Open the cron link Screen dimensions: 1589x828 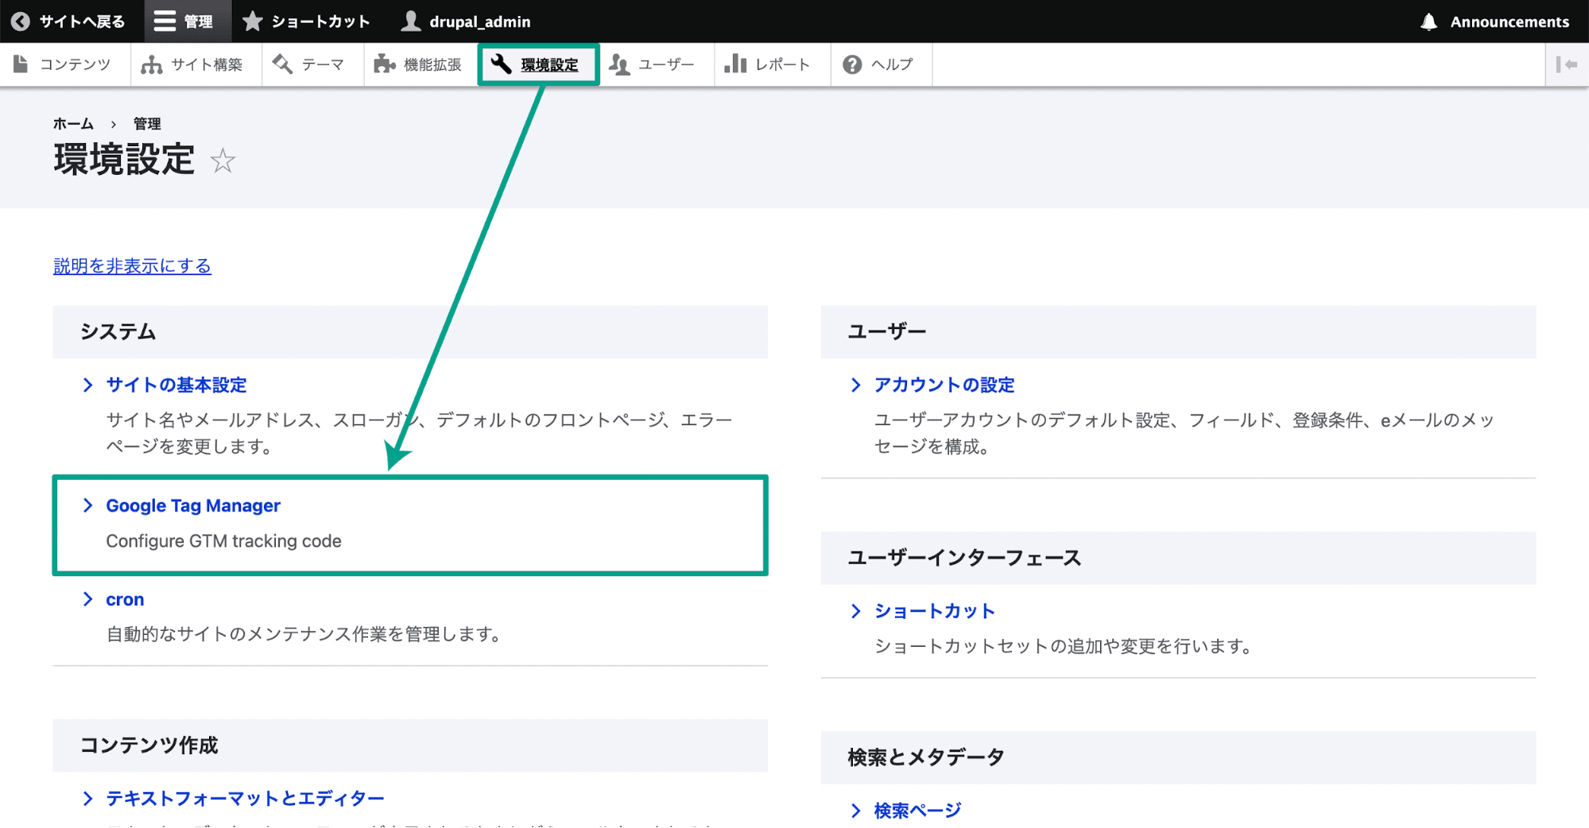(125, 600)
